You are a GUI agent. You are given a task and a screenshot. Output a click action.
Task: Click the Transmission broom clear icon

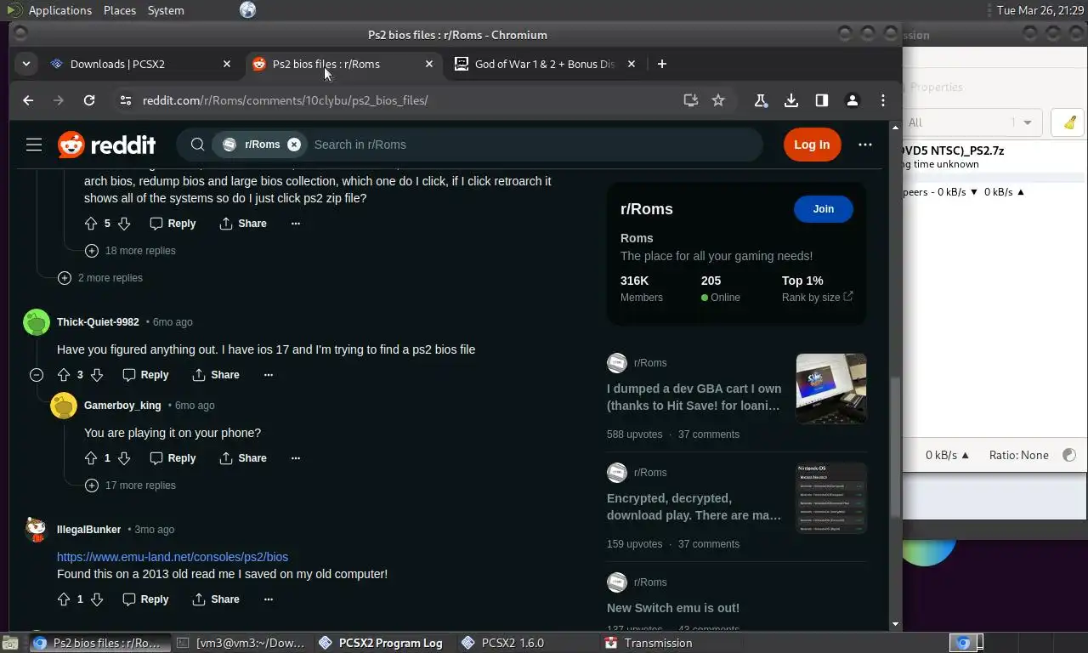[x=1069, y=122]
